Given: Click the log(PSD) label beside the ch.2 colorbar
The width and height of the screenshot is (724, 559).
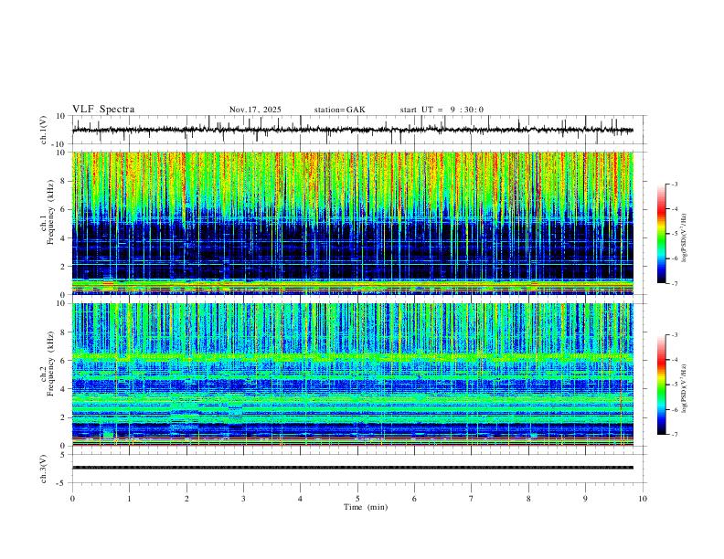Looking at the screenshot, I should (x=685, y=388).
